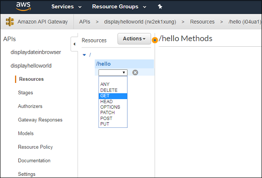Pick the DELETE method option

pyautogui.click(x=109, y=90)
